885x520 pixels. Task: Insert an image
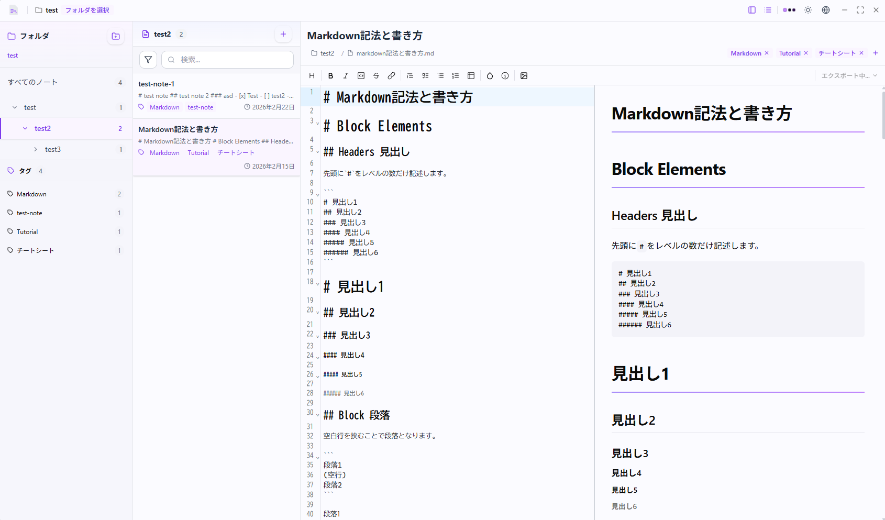pyautogui.click(x=524, y=75)
